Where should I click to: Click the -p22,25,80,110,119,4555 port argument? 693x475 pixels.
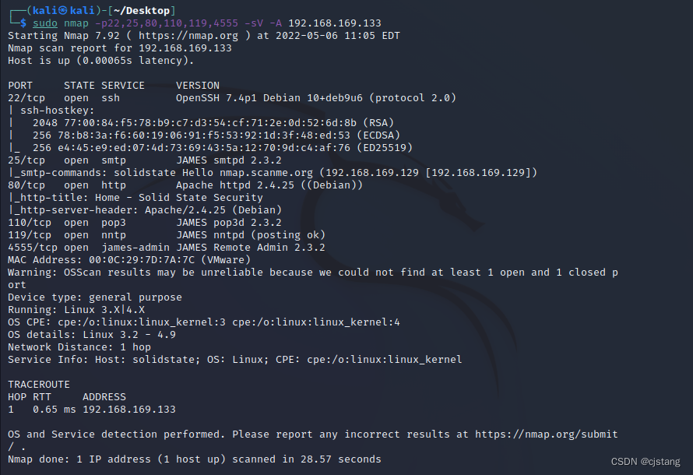167,23
